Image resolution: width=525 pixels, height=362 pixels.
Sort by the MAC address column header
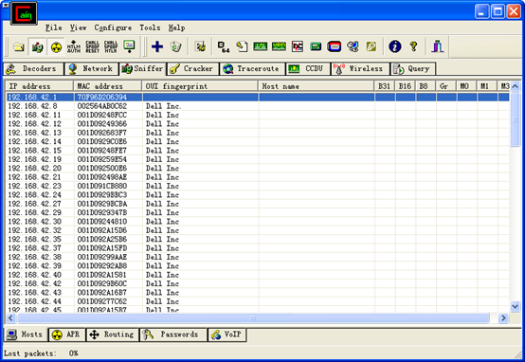(x=108, y=86)
